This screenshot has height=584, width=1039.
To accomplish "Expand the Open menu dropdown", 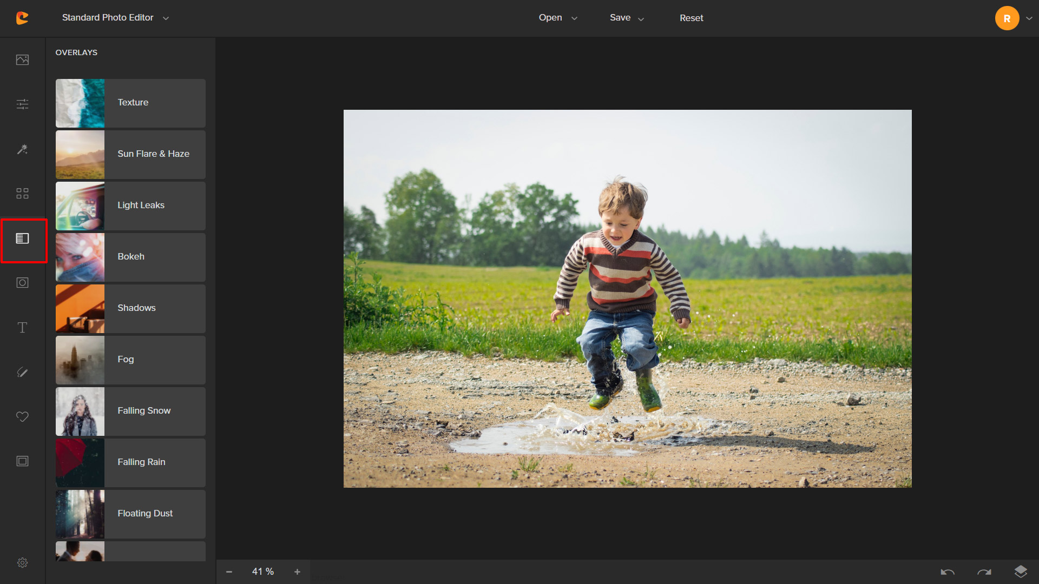I will point(557,18).
